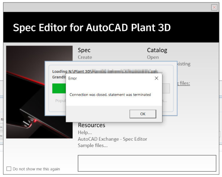Viewport: 222px width, 177px height.
Task: Click the 'Connection was closed' error message
Action: point(110,95)
